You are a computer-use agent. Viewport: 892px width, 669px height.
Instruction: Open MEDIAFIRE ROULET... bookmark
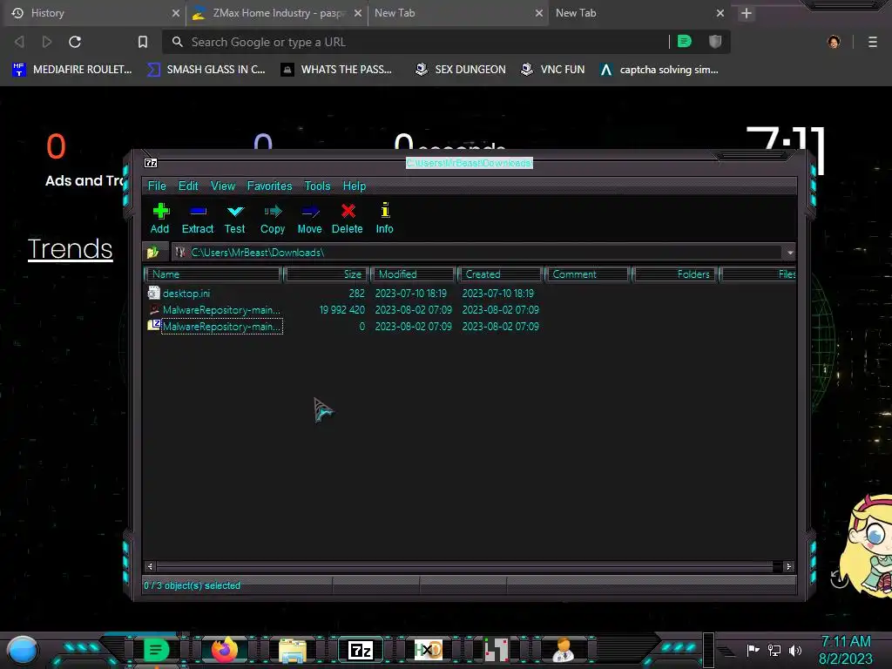pos(72,70)
